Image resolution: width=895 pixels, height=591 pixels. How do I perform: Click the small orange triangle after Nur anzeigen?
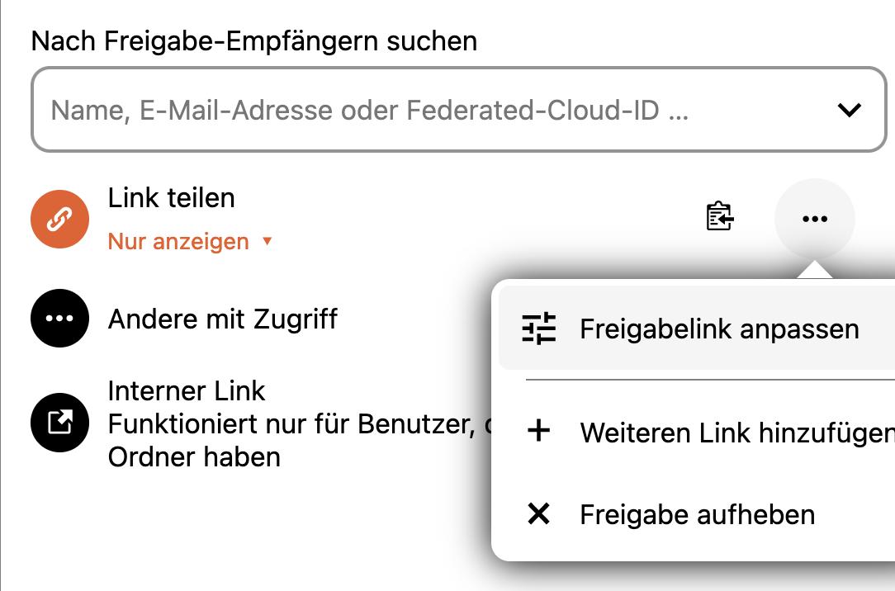(267, 241)
